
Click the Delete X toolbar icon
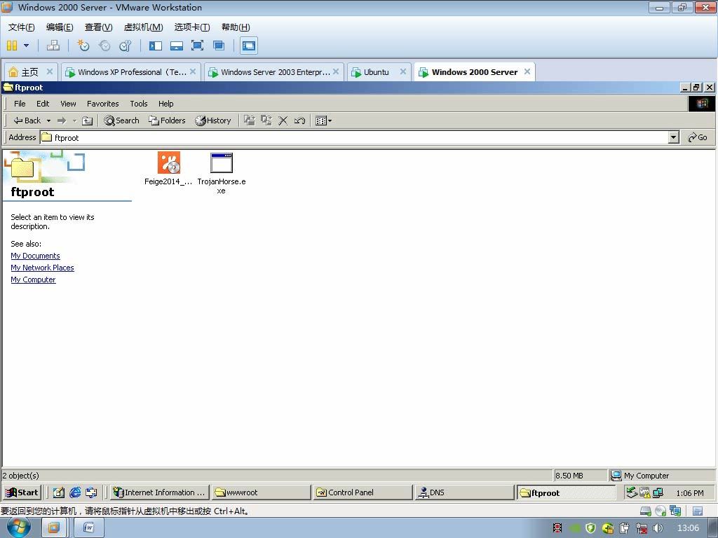(x=283, y=120)
